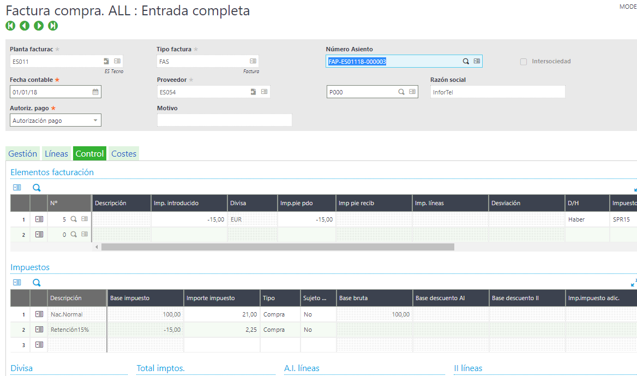Screen dimensions: 637x376
Task: Click magnifier next to Nº 0 cell
Action: tap(74, 235)
